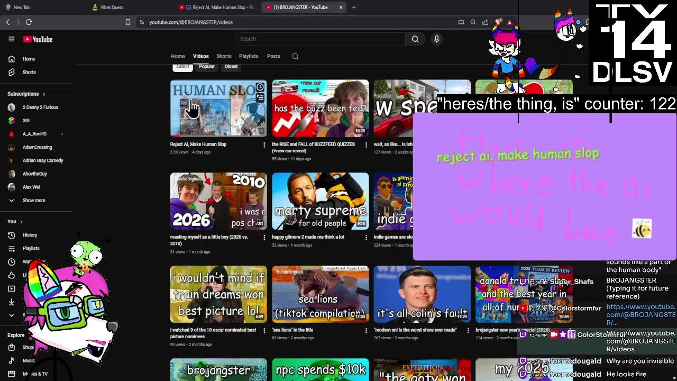Image resolution: width=677 pixels, height=381 pixels.
Task: Click the Shopping bag icon in Explore
Action: pyautogui.click(x=12, y=347)
